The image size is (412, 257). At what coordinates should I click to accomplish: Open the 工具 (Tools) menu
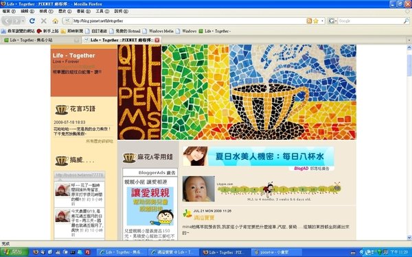(102, 11)
